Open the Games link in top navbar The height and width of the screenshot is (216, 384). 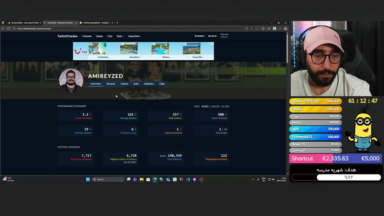tap(99, 36)
